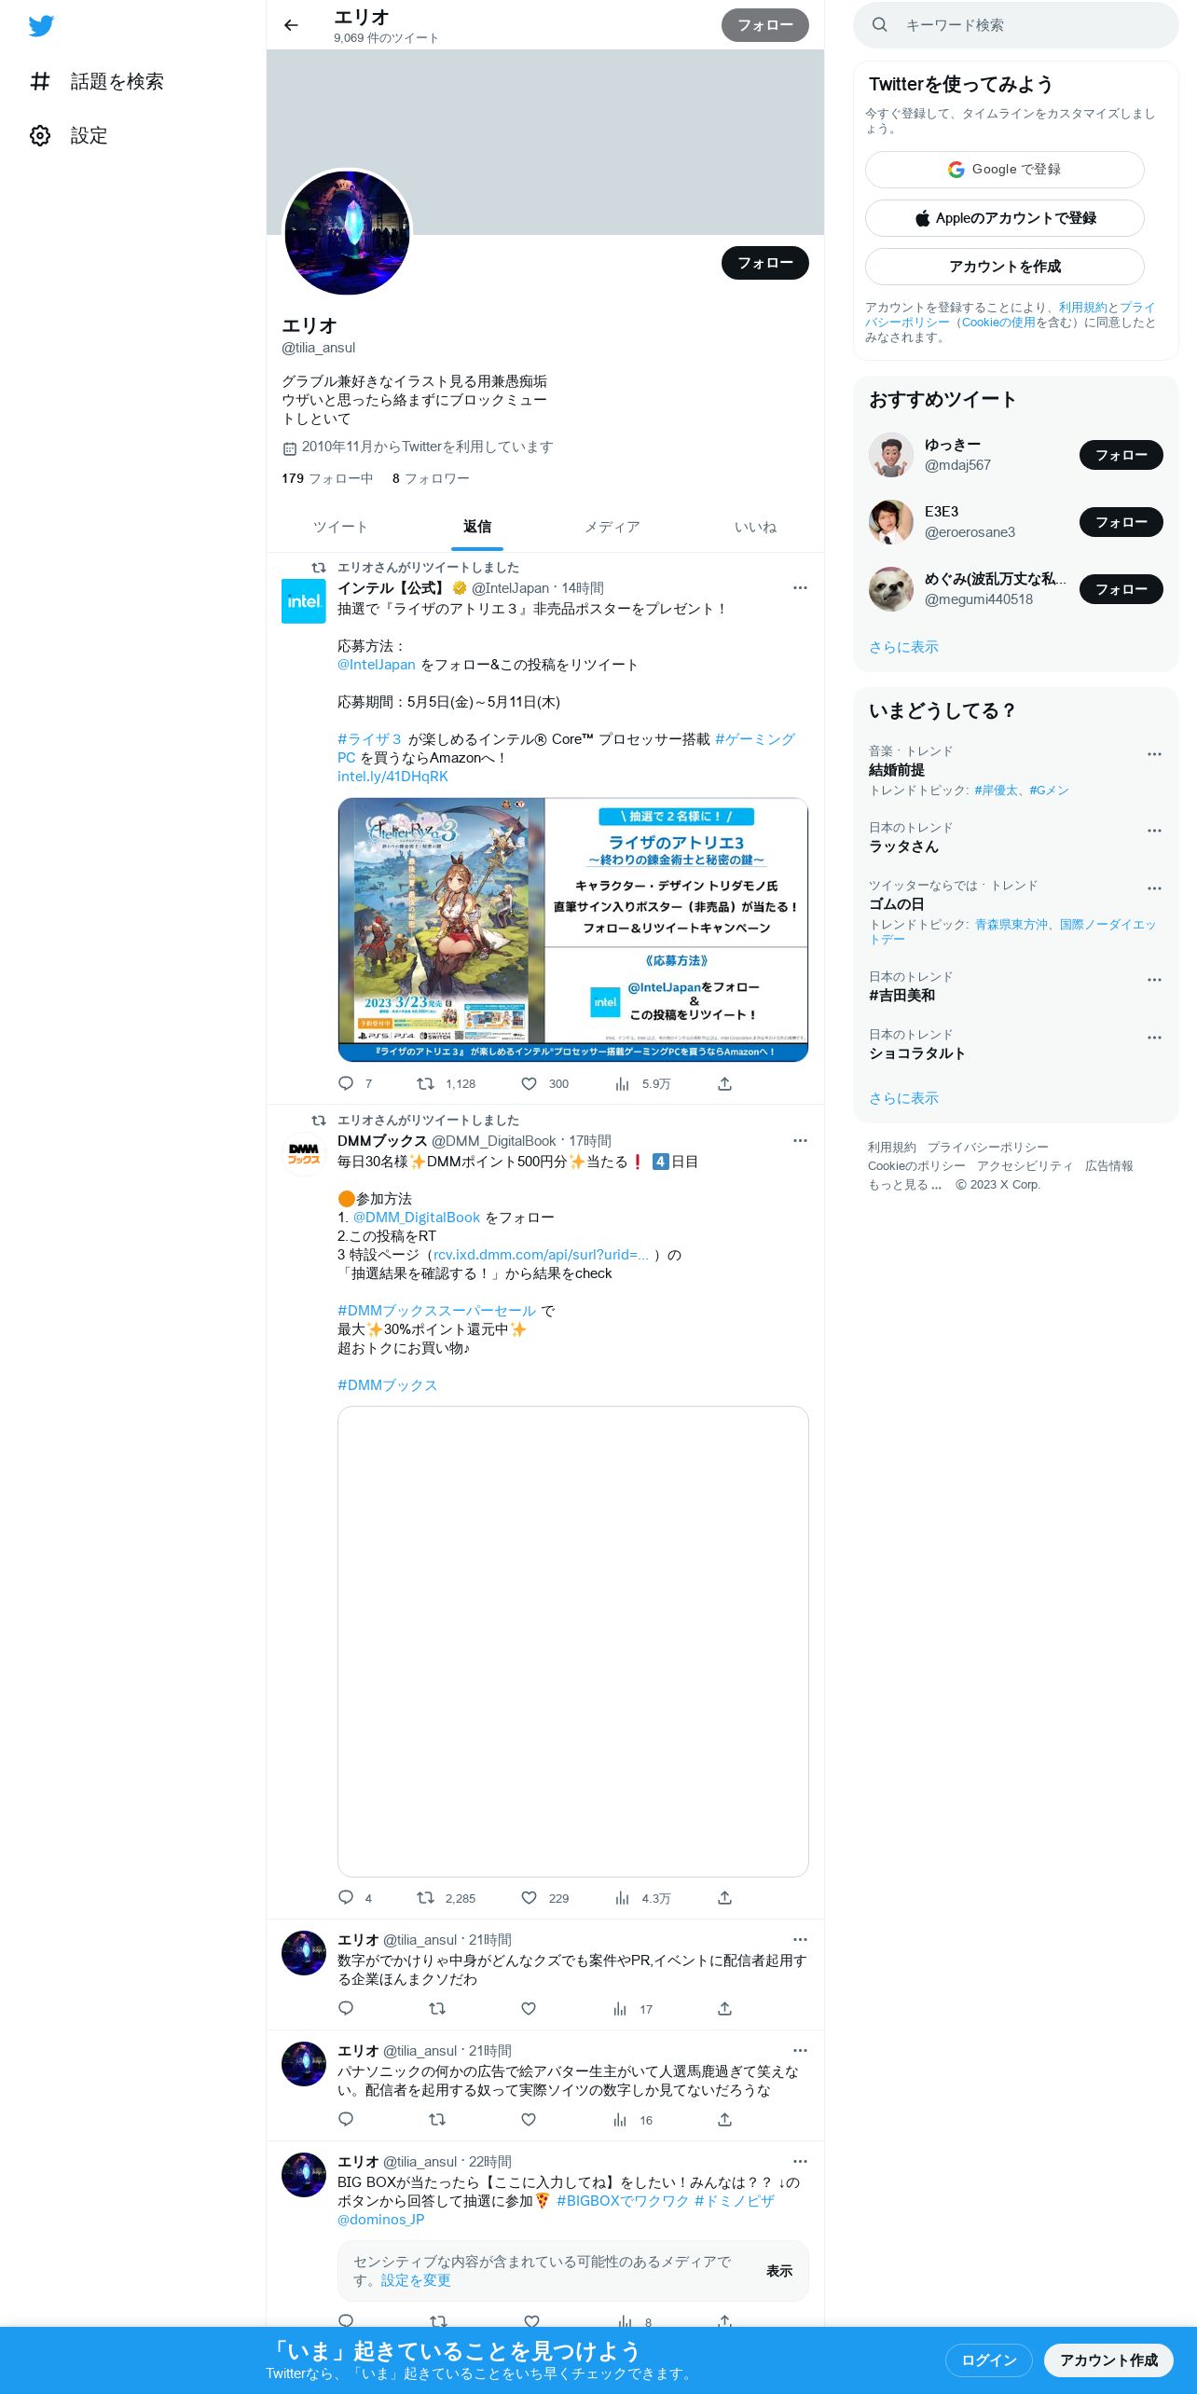The height and width of the screenshot is (2394, 1197).
Task: Open Intel account avatar
Action: pyautogui.click(x=304, y=600)
